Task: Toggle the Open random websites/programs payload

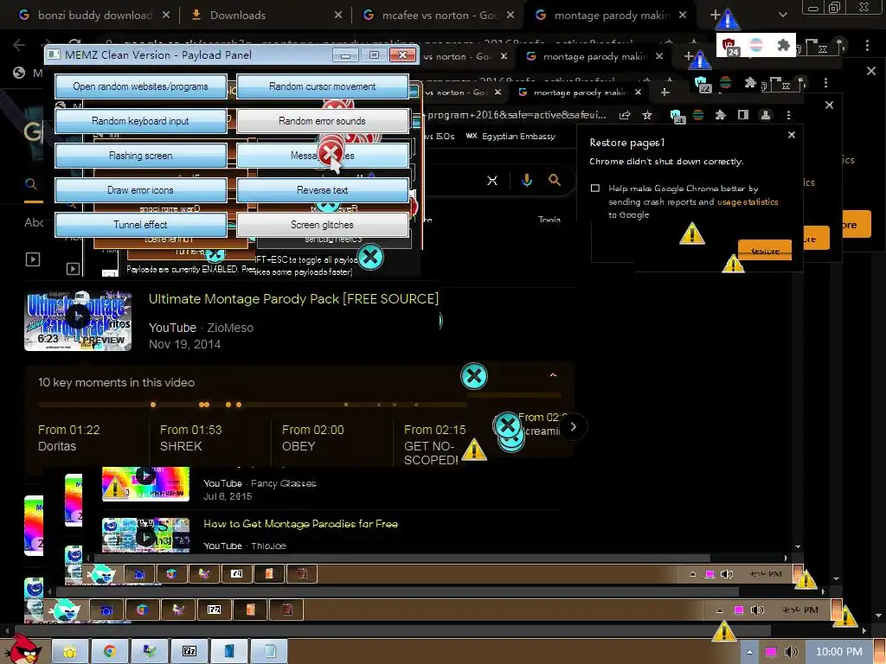Action: (x=141, y=86)
